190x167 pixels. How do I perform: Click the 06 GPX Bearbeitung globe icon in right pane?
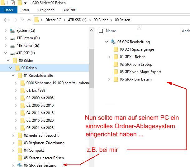(113, 42)
